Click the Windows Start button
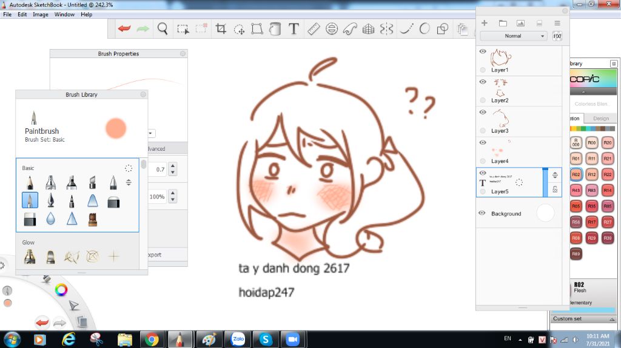The width and height of the screenshot is (621, 348). tap(12, 340)
